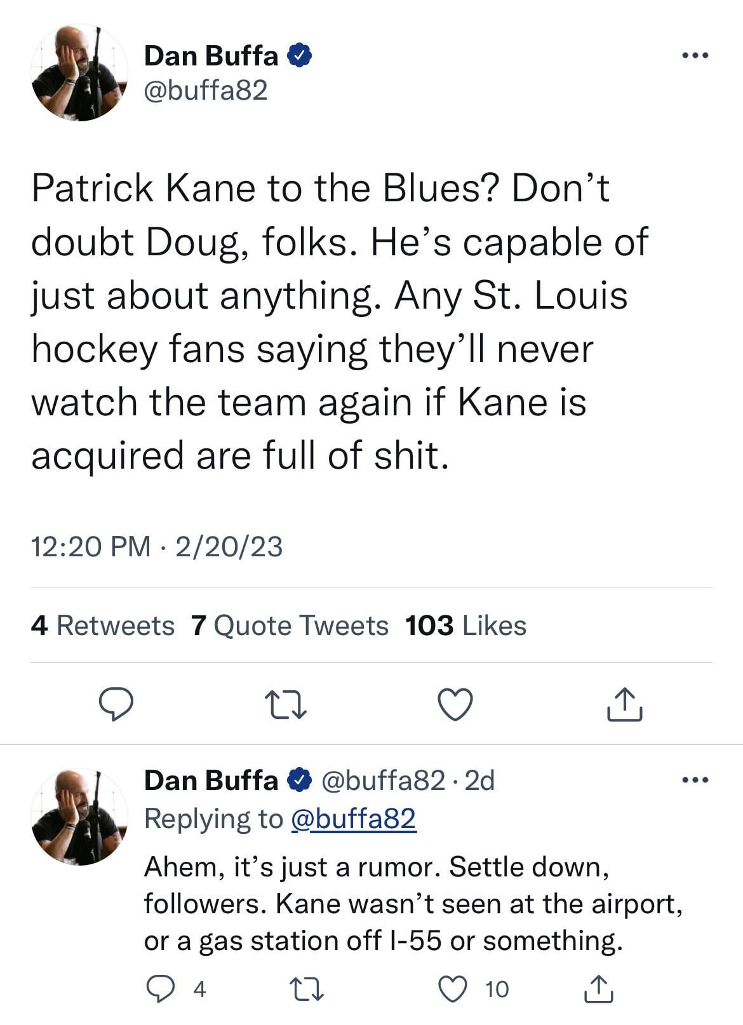Image resolution: width=743 pixels, height=1025 pixels.
Task: Click the @buffa82 mention link in reply
Action: [353, 819]
